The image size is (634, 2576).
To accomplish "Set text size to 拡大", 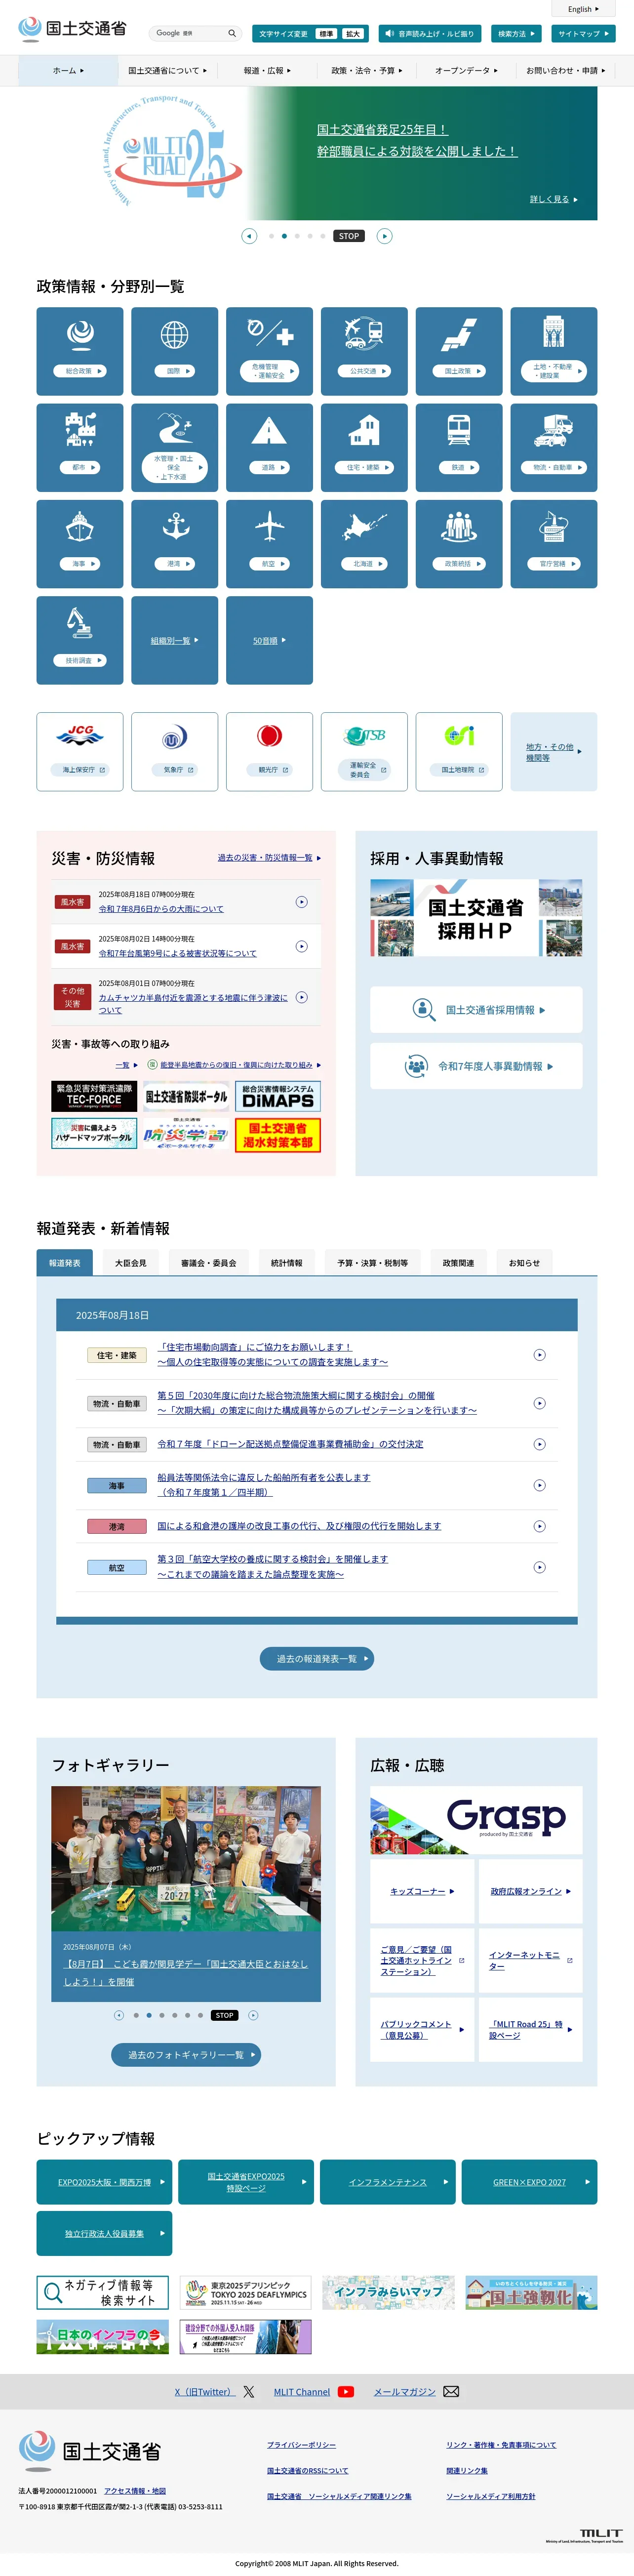I will [x=353, y=34].
